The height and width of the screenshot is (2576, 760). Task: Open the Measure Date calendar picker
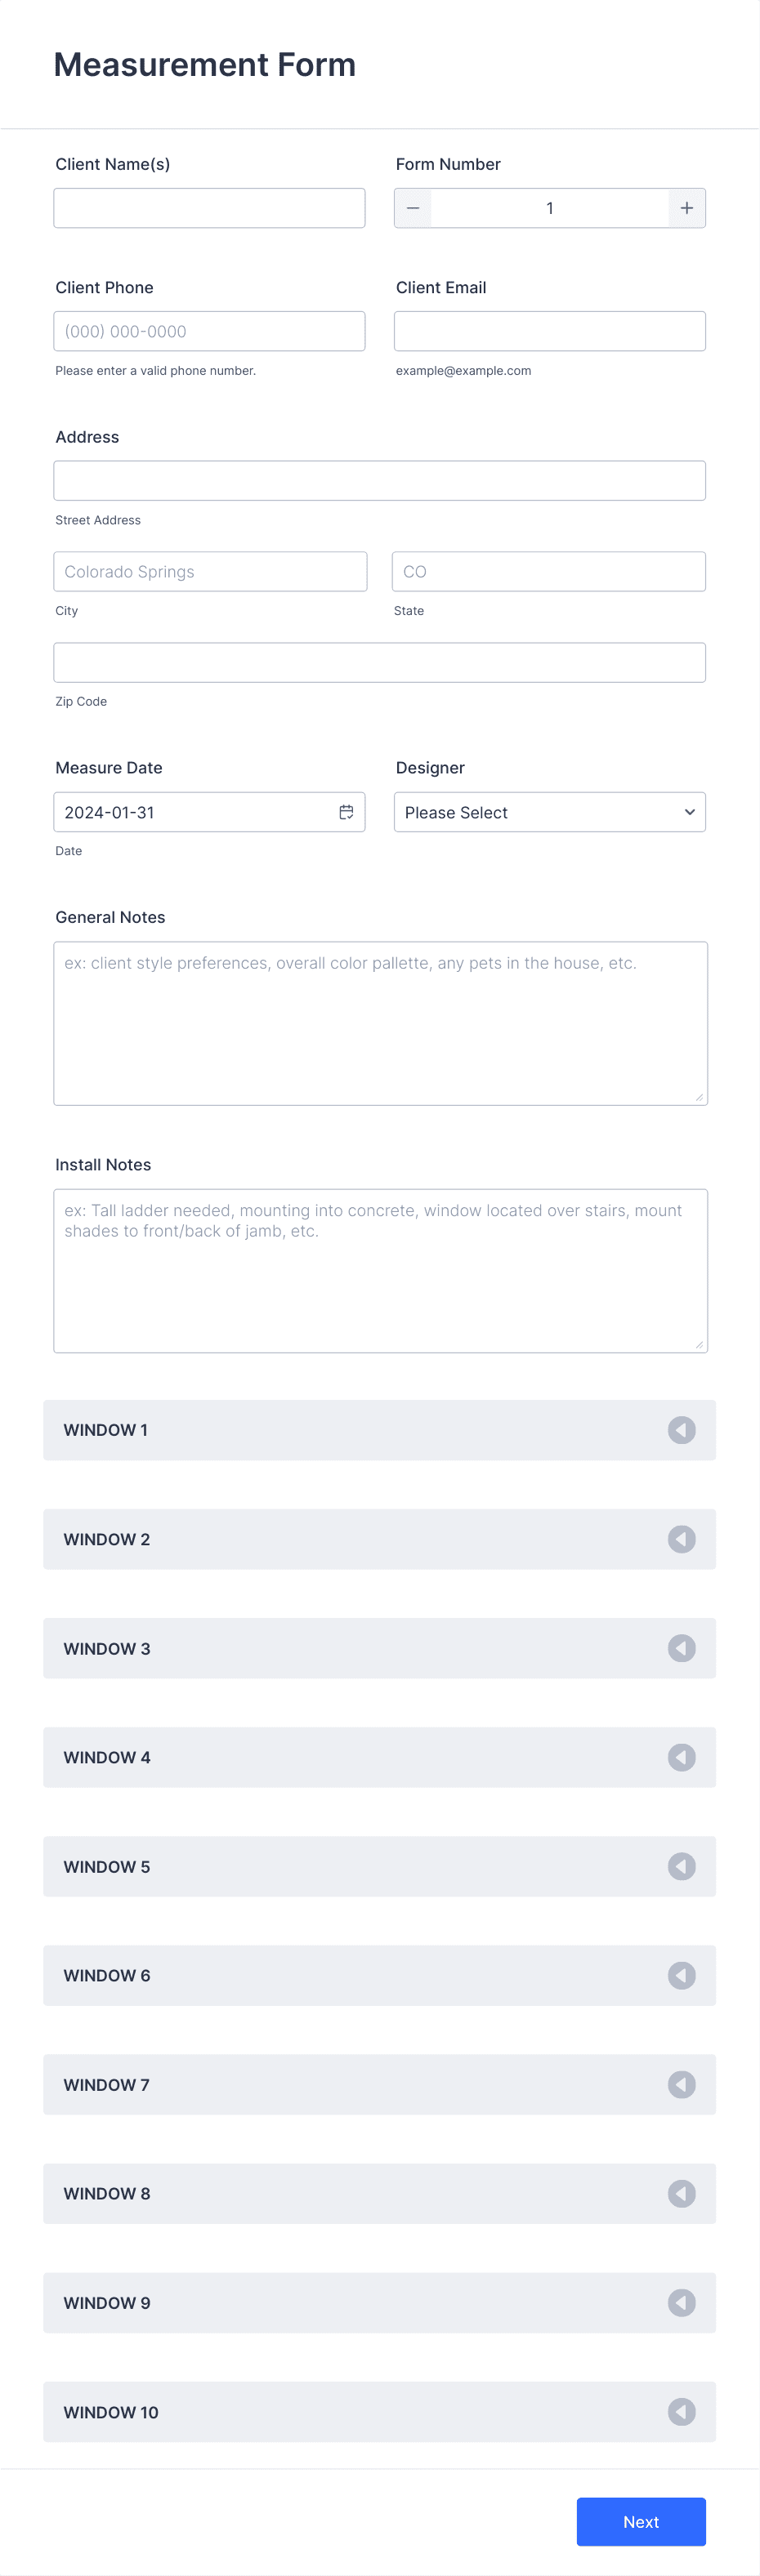pos(346,812)
